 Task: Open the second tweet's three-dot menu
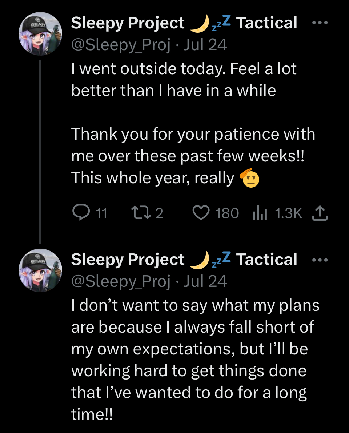(320, 260)
